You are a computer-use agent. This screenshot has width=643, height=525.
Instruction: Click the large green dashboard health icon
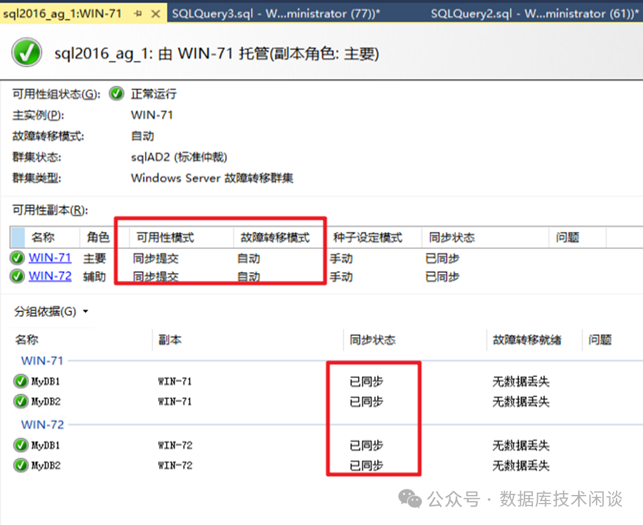point(27,53)
